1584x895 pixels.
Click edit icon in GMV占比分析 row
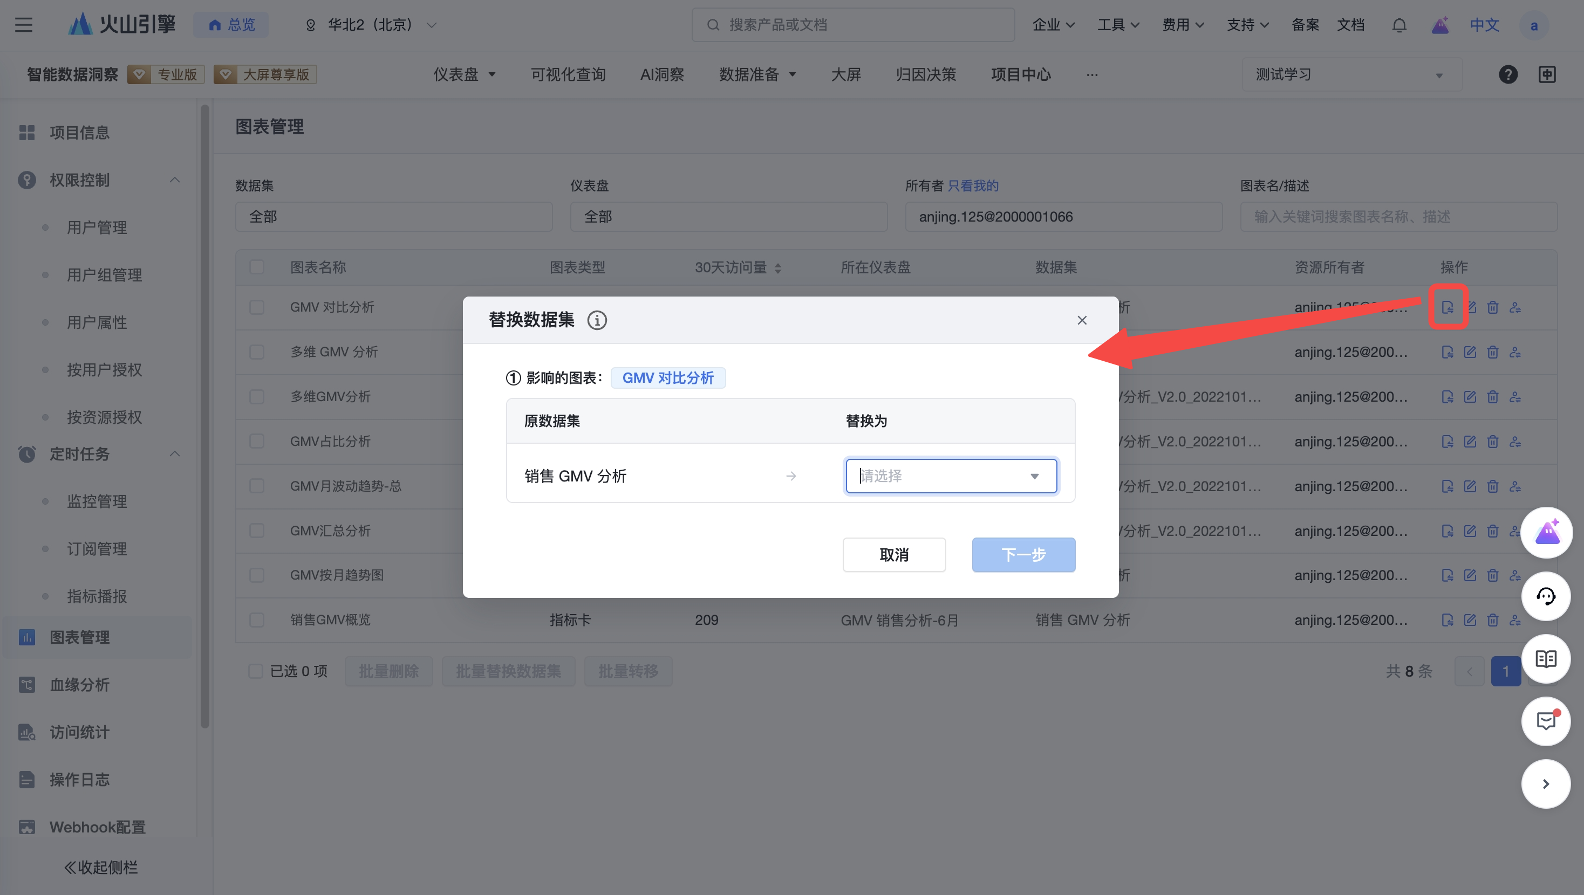[1470, 442]
